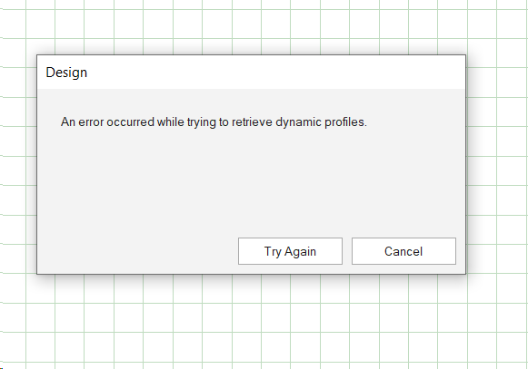
Task: Click grid canvas above the Design dialog
Action: pyautogui.click(x=251, y=27)
